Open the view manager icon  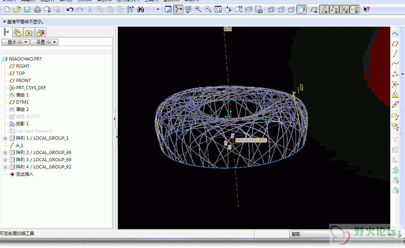[x=258, y=10]
